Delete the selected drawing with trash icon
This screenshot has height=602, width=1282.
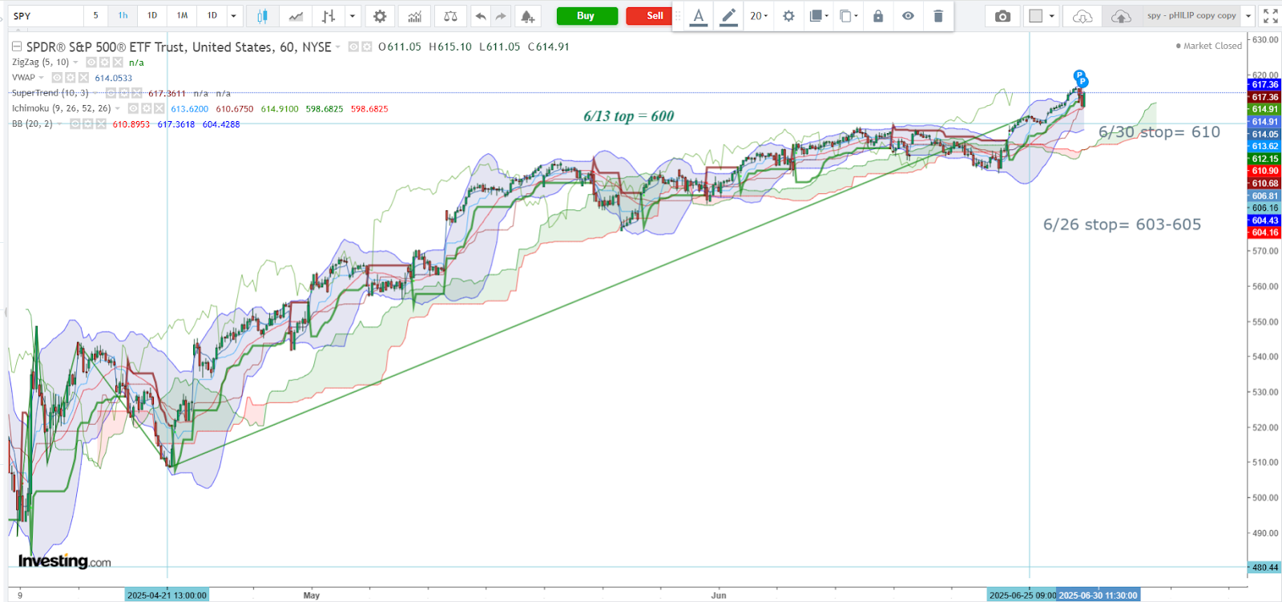pos(938,16)
